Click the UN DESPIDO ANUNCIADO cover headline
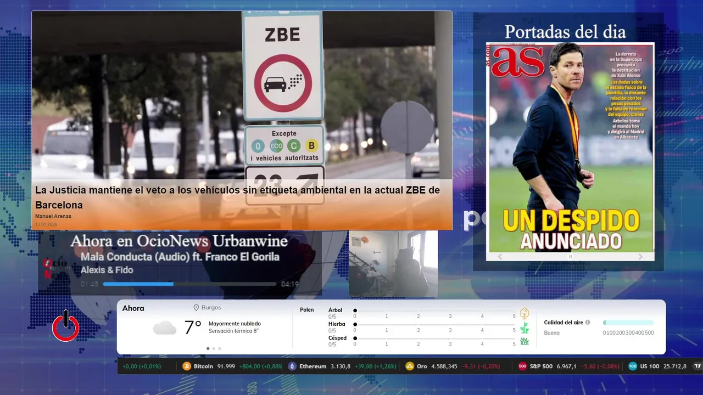The height and width of the screenshot is (395, 703). [571, 229]
